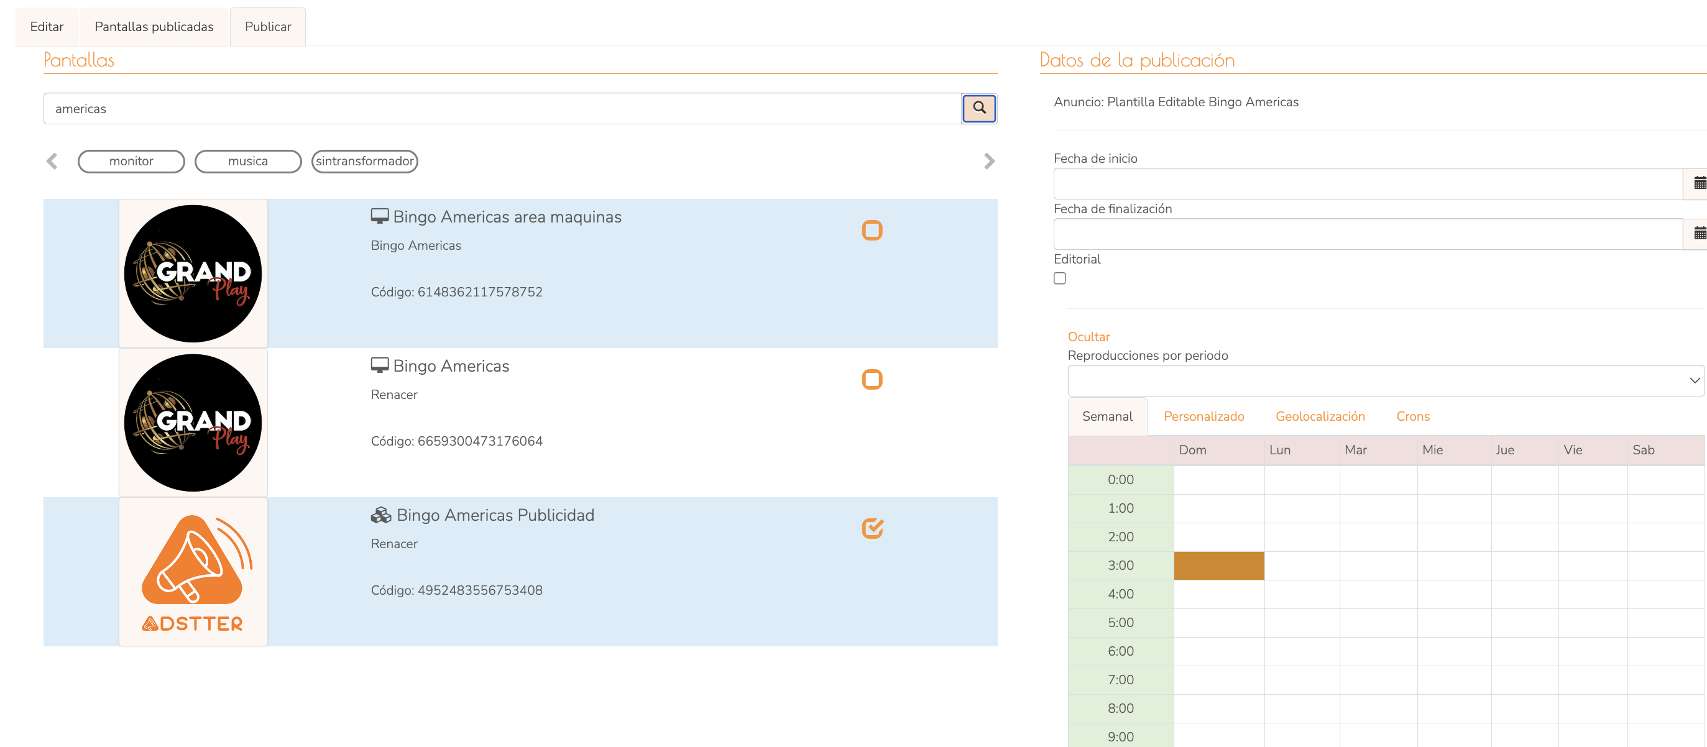
Task: Click the 2:00 hour row label
Action: [1121, 537]
